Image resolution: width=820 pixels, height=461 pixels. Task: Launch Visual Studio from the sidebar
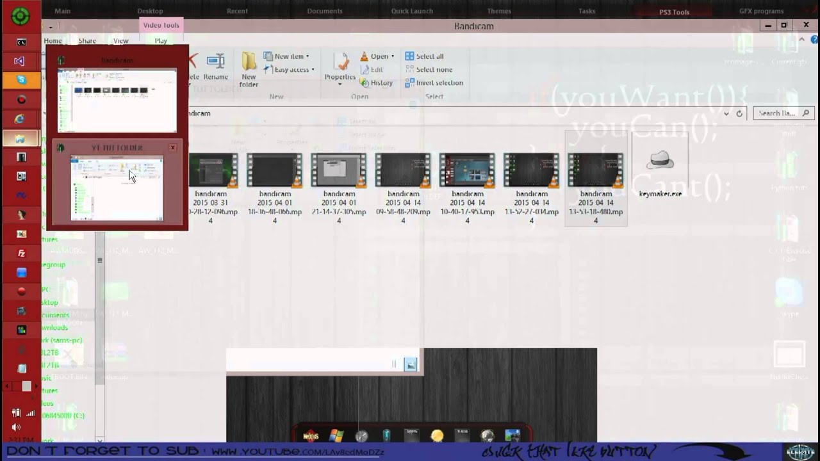(x=20, y=61)
